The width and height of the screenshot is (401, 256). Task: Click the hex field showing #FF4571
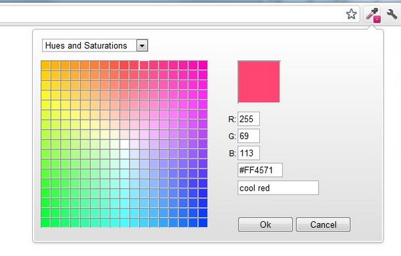tap(260, 170)
